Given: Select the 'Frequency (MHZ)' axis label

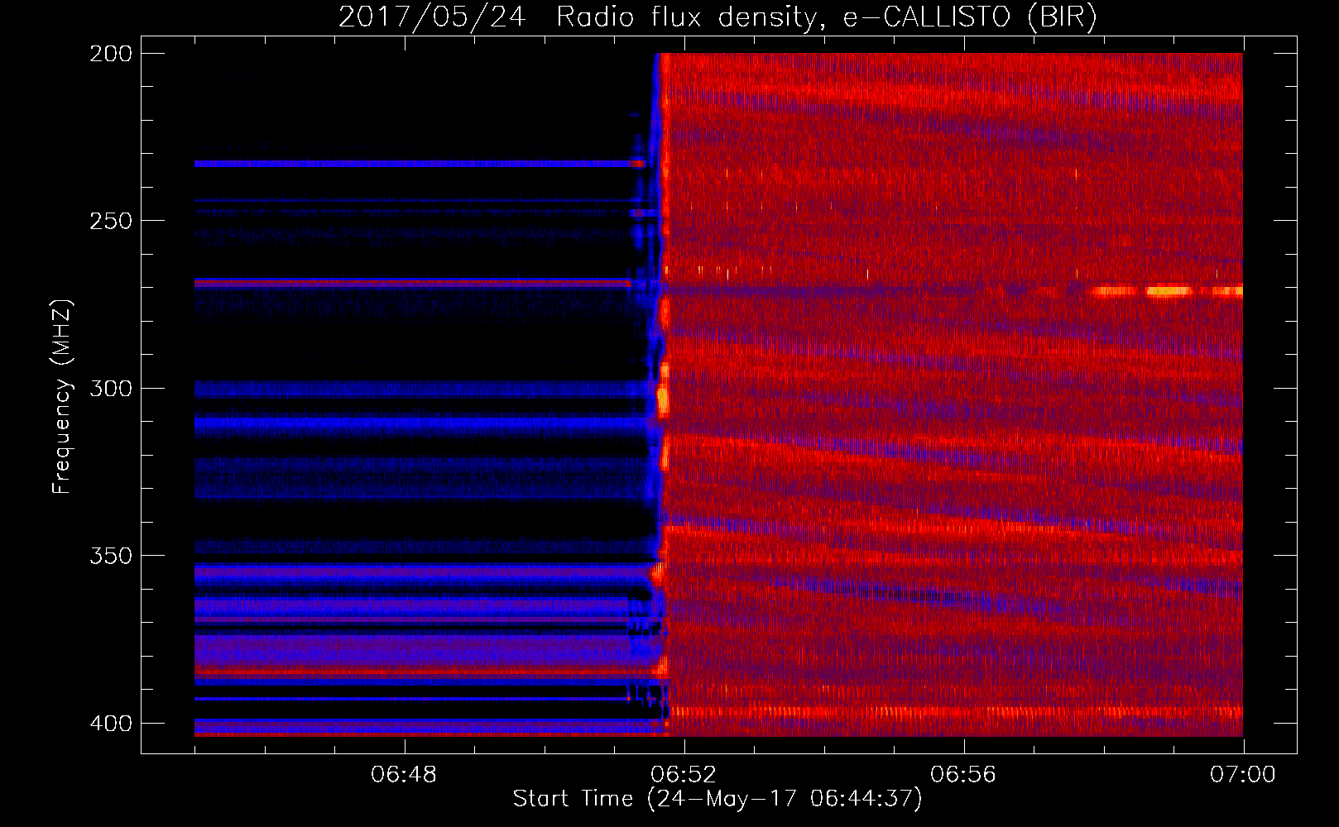Looking at the screenshot, I should click(62, 397).
